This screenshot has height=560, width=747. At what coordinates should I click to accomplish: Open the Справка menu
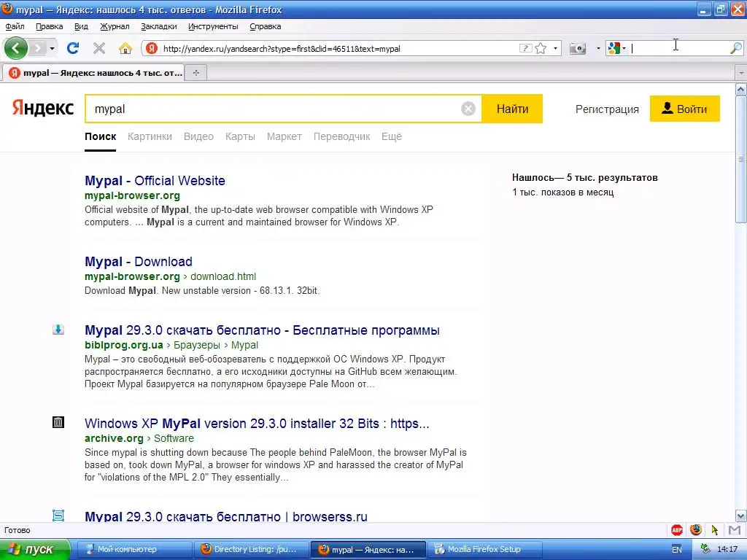(x=265, y=27)
